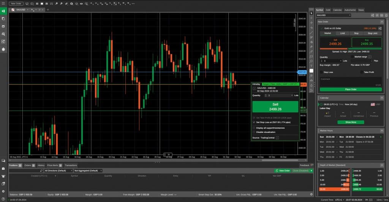
Task: Select the crosshair cursor tool
Action: coord(312,18)
